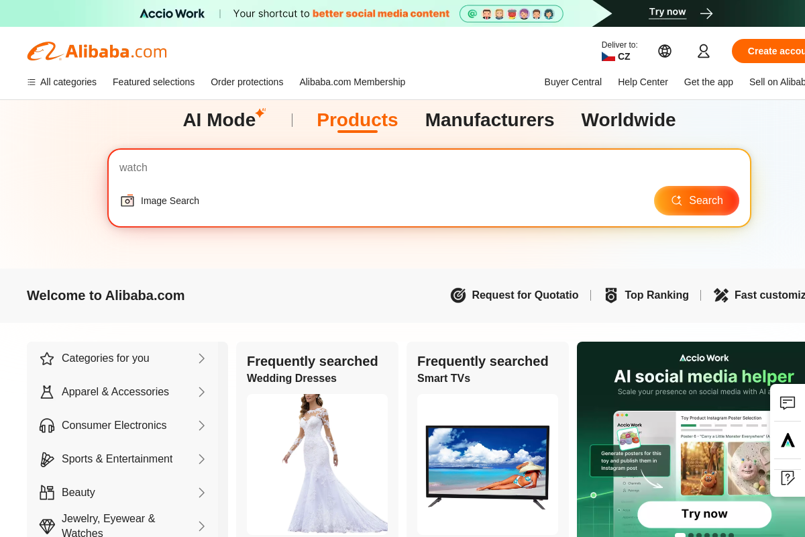
Task: Click Try now in top banner
Action: tap(667, 12)
